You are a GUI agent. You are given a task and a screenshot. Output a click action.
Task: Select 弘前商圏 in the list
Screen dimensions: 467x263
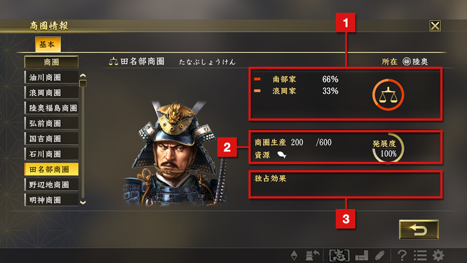(x=51, y=123)
